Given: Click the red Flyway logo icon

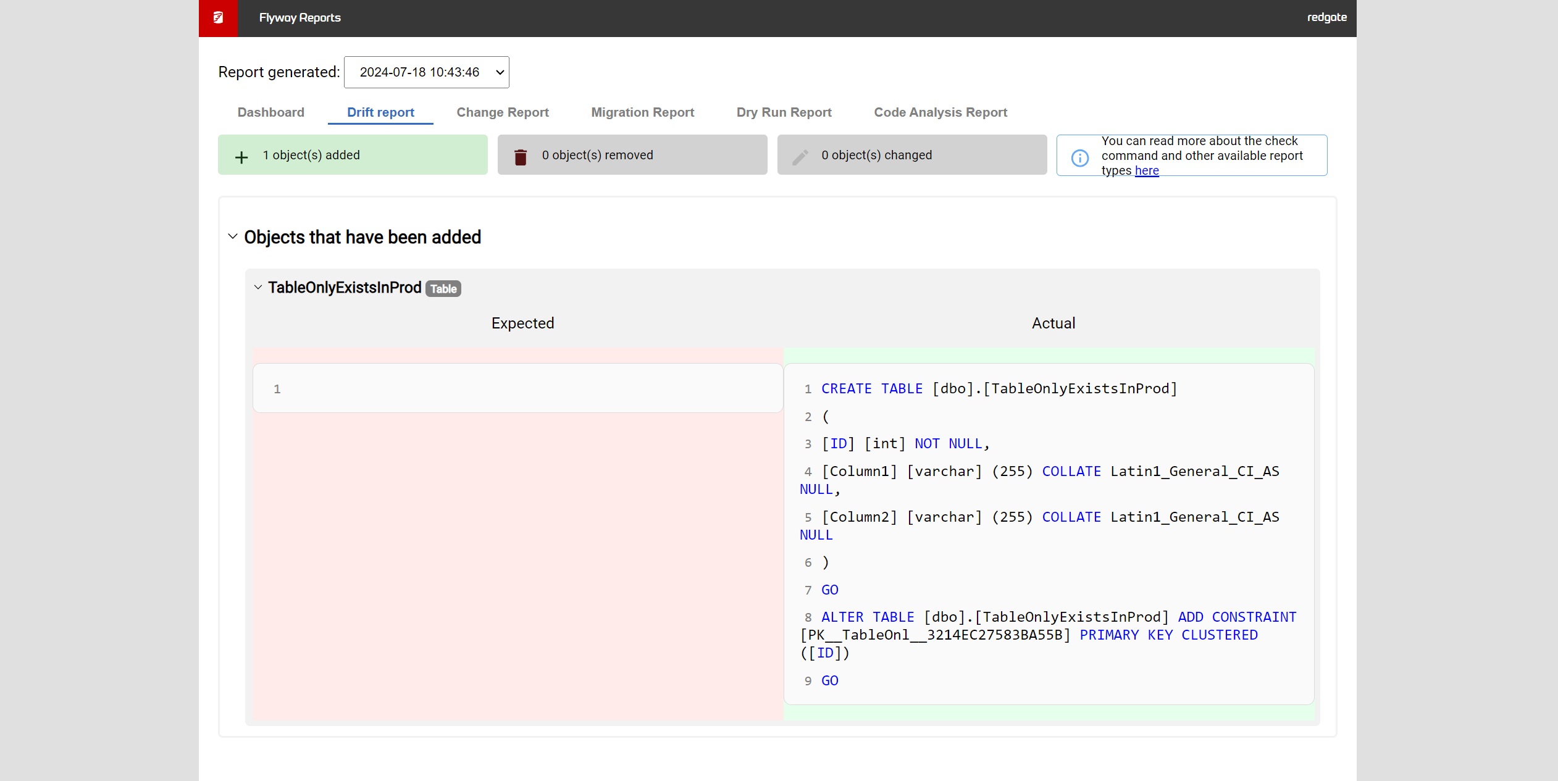Looking at the screenshot, I should click(x=218, y=18).
